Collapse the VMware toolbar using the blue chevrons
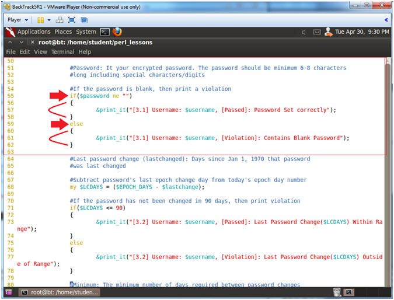The image size is (394, 300). pyautogui.click(x=386, y=20)
